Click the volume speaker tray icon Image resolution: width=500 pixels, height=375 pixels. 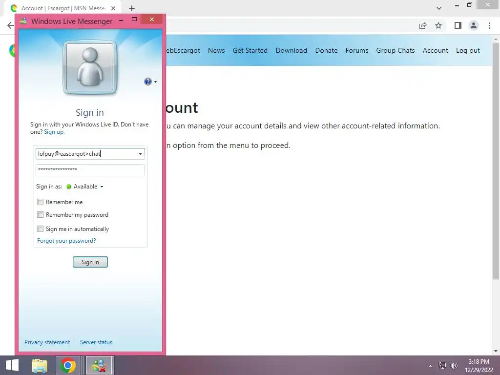point(454,365)
